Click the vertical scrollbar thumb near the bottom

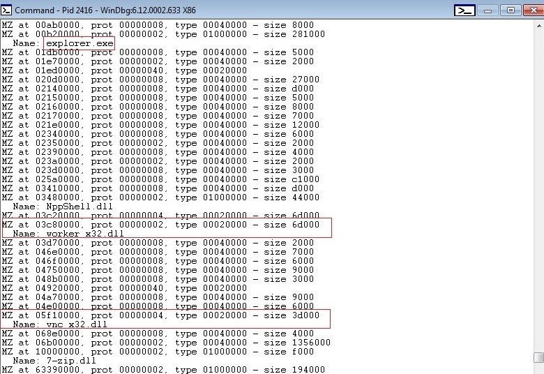(539, 357)
